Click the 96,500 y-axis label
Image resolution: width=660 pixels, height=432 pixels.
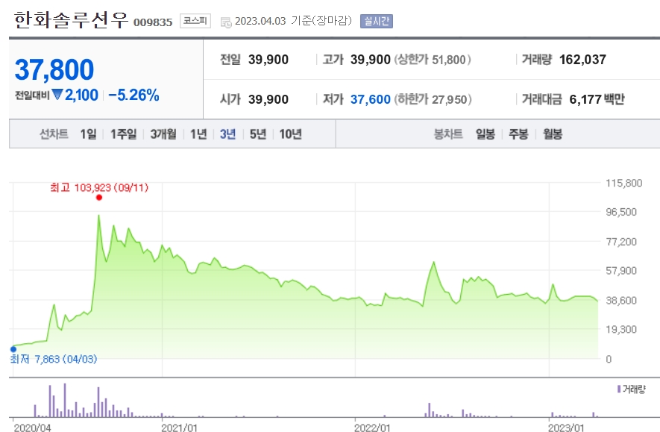pos(621,212)
